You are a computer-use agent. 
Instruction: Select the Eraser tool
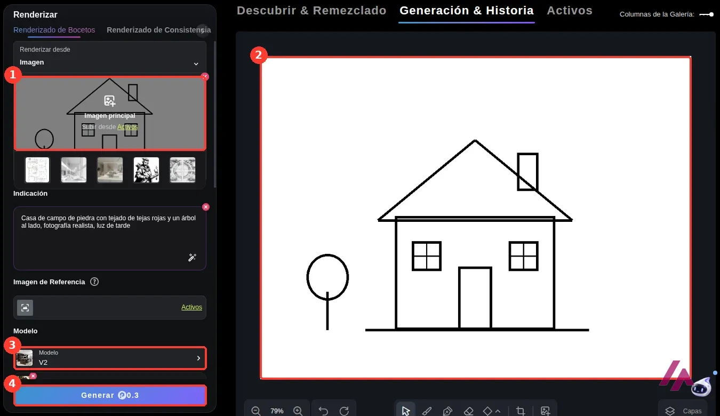(469, 411)
